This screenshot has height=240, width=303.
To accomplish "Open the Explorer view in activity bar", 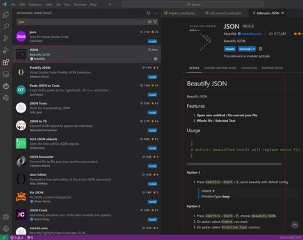I will [6, 15].
